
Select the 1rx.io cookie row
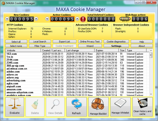point(77,57)
